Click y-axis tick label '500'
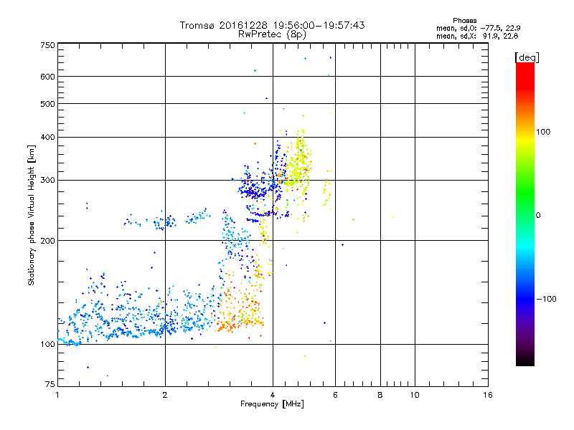574x430 pixels. tap(48, 104)
